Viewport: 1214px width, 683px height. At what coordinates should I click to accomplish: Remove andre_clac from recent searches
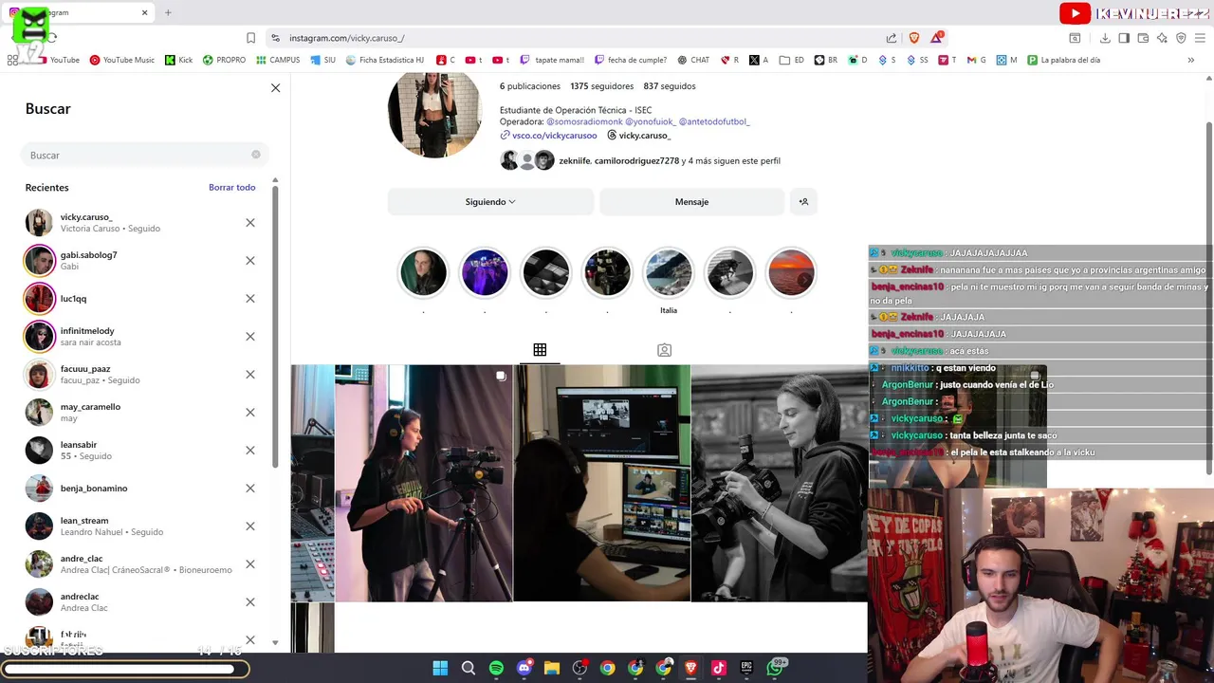(250, 564)
